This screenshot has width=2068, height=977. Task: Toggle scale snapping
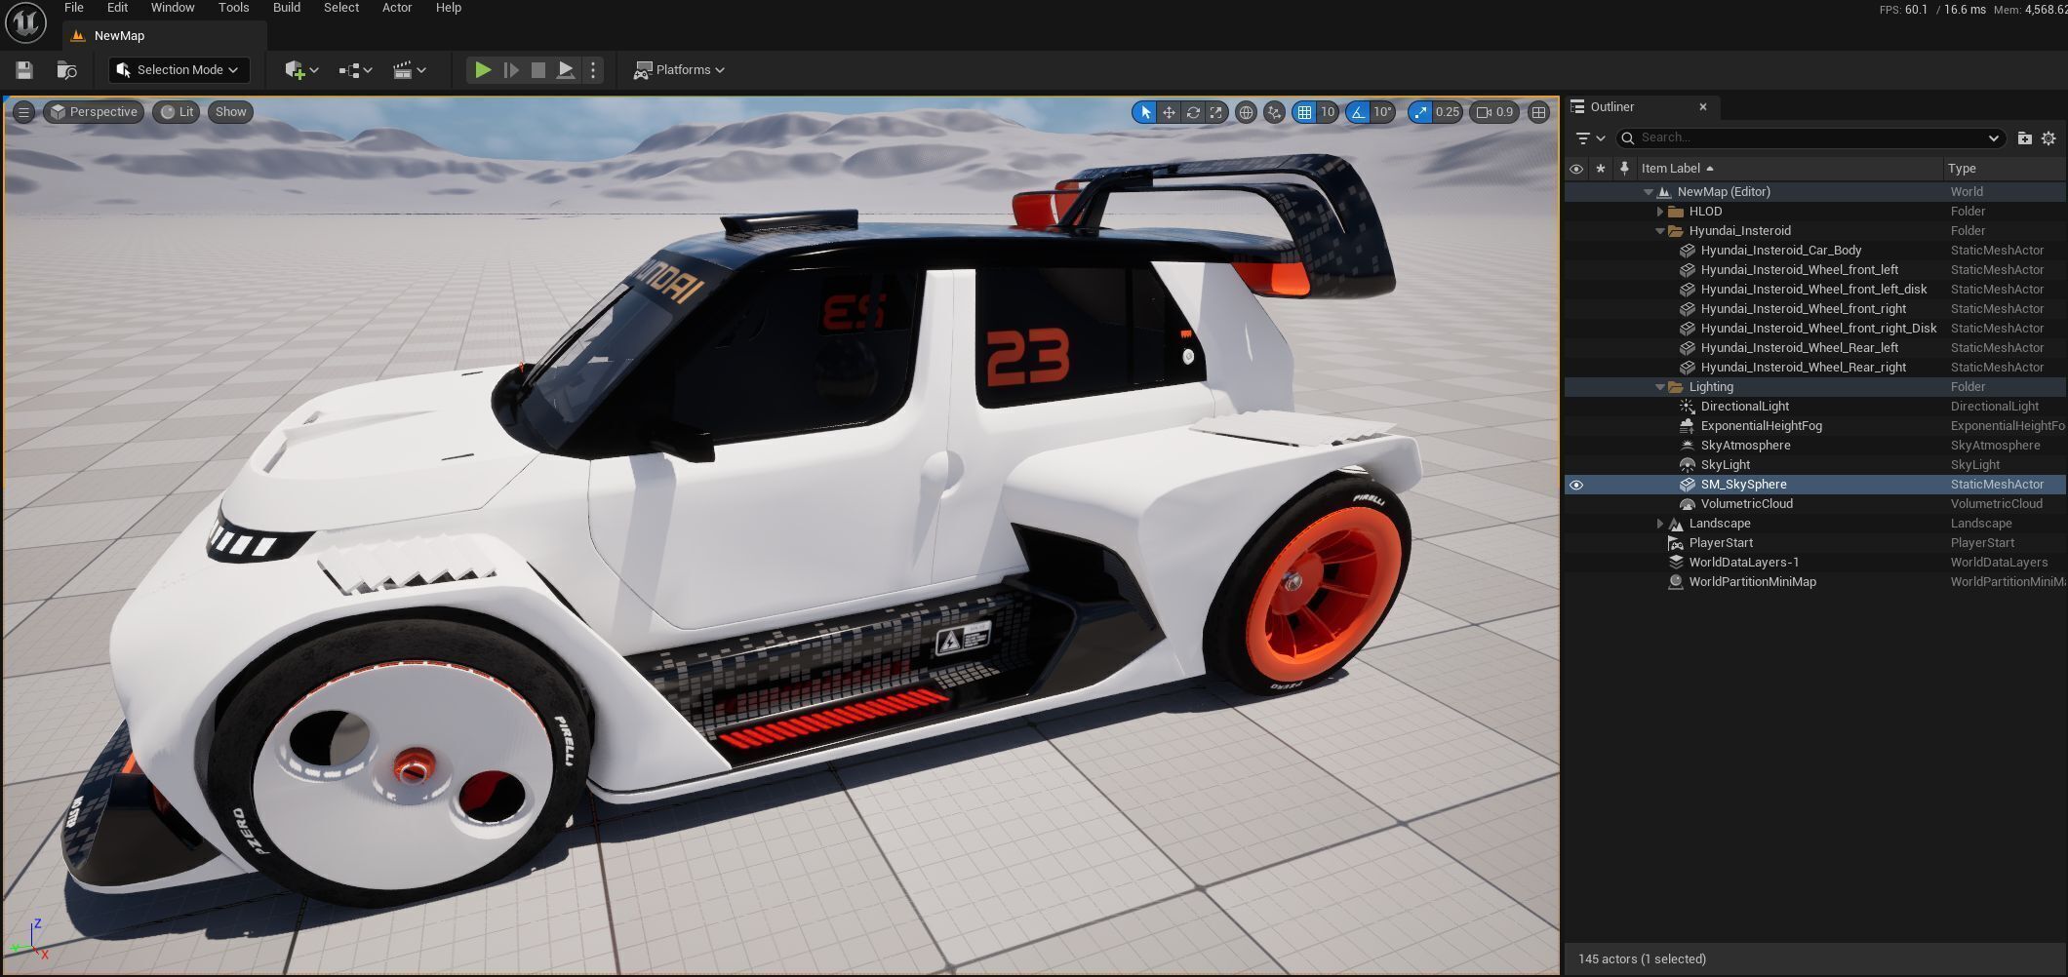[1420, 112]
